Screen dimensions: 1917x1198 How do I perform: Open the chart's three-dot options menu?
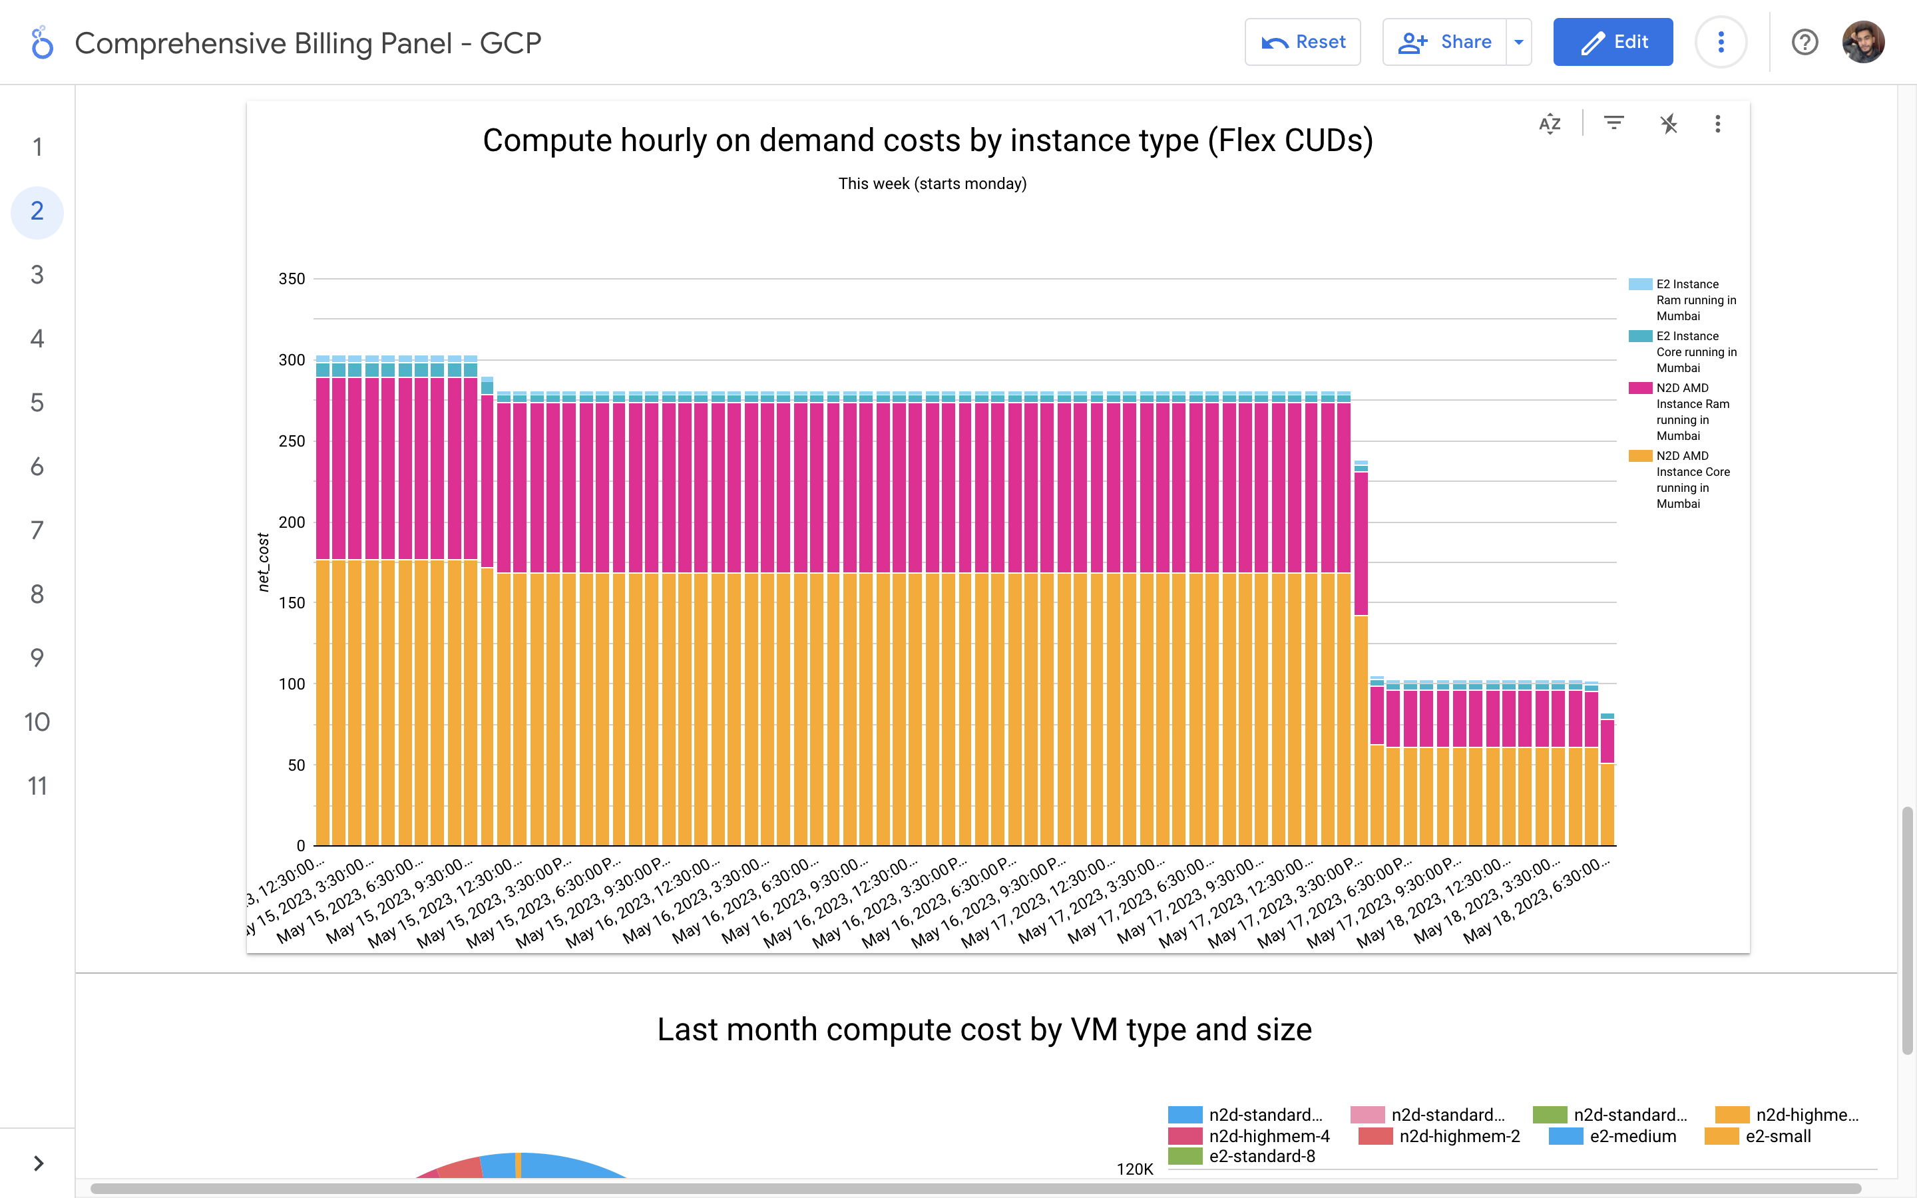click(1717, 124)
